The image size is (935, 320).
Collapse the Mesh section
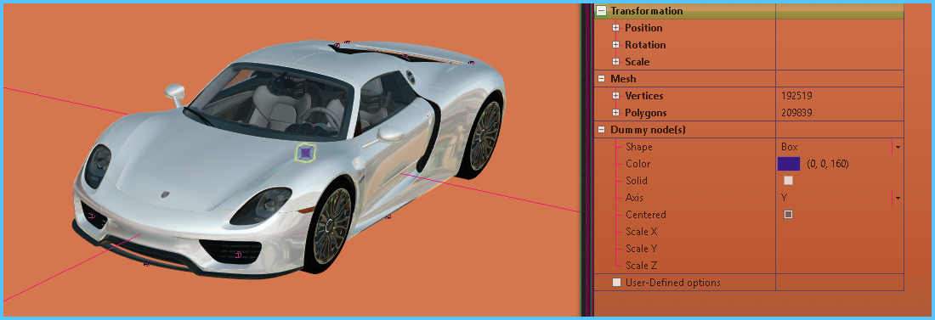pos(602,79)
